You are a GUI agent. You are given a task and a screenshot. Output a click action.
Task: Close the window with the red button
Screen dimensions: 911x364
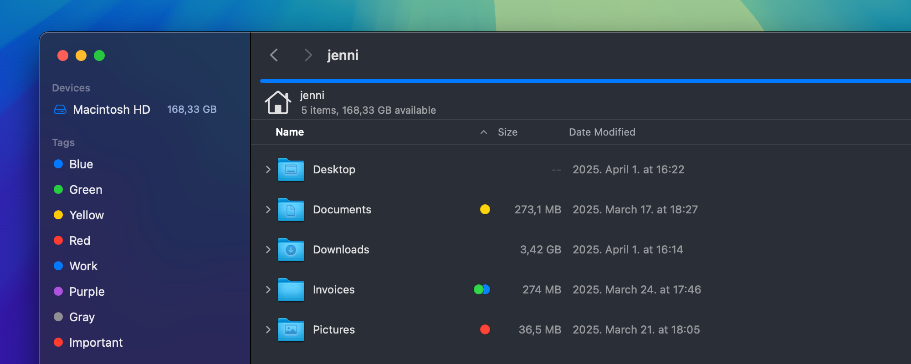pos(63,56)
